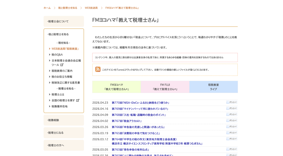Open episode 第765回 消費税の申告で気をつけること
The width and height of the screenshot is (283, 156).
click(136, 133)
